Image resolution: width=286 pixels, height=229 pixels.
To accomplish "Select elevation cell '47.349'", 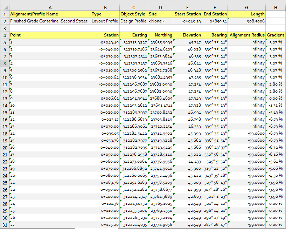I will pos(187,99).
